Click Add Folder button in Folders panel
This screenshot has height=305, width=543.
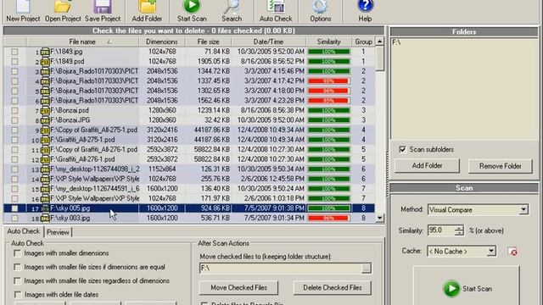click(x=427, y=166)
